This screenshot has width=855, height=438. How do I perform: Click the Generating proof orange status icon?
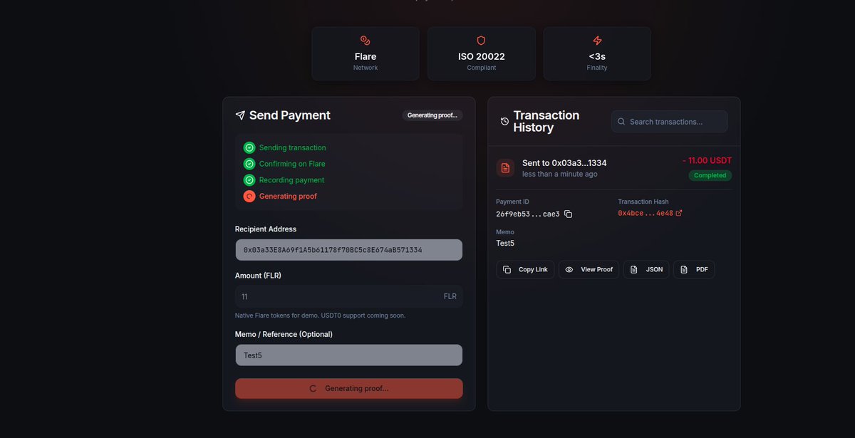coord(249,196)
